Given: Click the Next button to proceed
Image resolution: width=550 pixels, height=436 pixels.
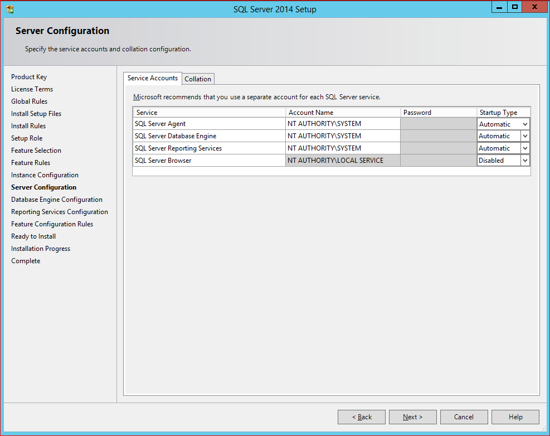Looking at the screenshot, I should (412, 416).
